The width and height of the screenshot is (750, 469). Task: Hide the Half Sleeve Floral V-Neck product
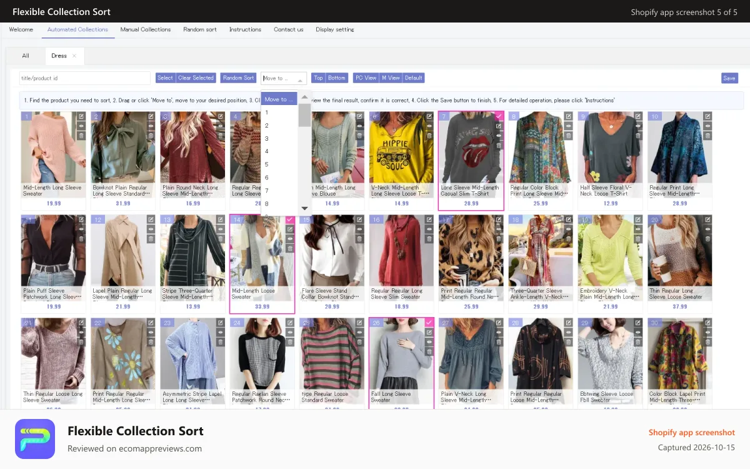638,126
